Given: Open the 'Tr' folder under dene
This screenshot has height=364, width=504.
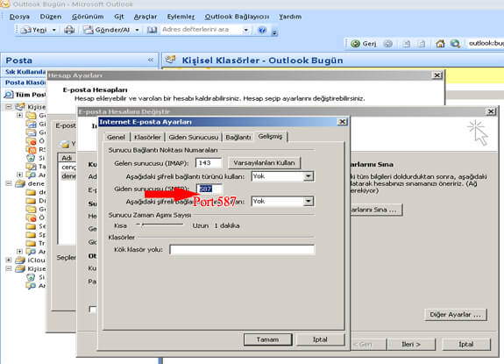Looking at the screenshot, I should click(x=32, y=243).
